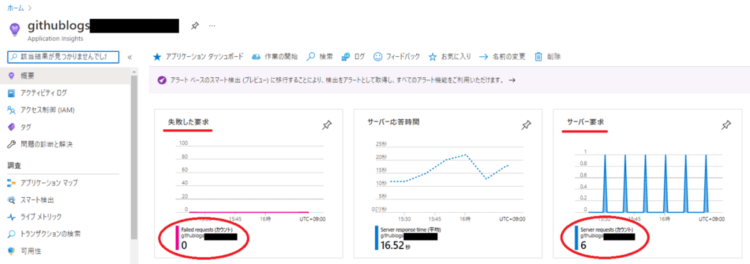
Task: Click the 失敗した要求 card title
Action: (x=188, y=122)
